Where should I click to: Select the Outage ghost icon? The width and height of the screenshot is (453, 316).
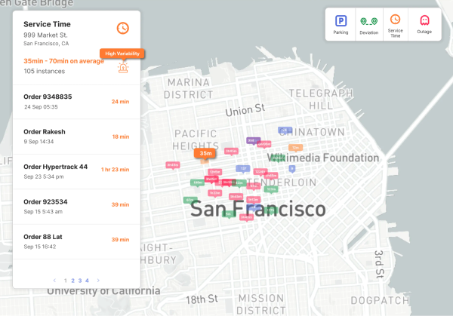tap(424, 20)
